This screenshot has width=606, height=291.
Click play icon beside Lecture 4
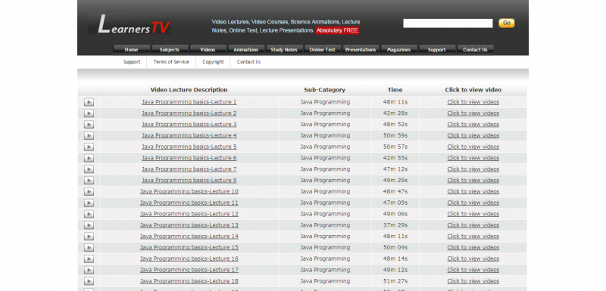[89, 135]
